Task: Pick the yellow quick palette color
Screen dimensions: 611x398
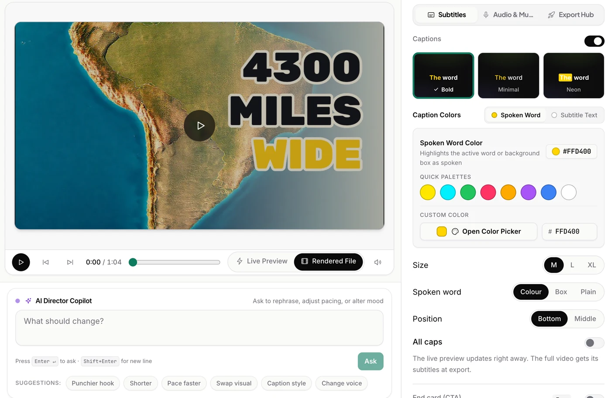Action: 428,192
